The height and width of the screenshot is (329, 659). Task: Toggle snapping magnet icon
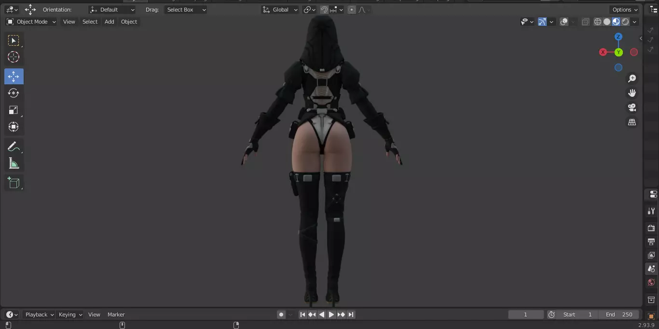[324, 10]
